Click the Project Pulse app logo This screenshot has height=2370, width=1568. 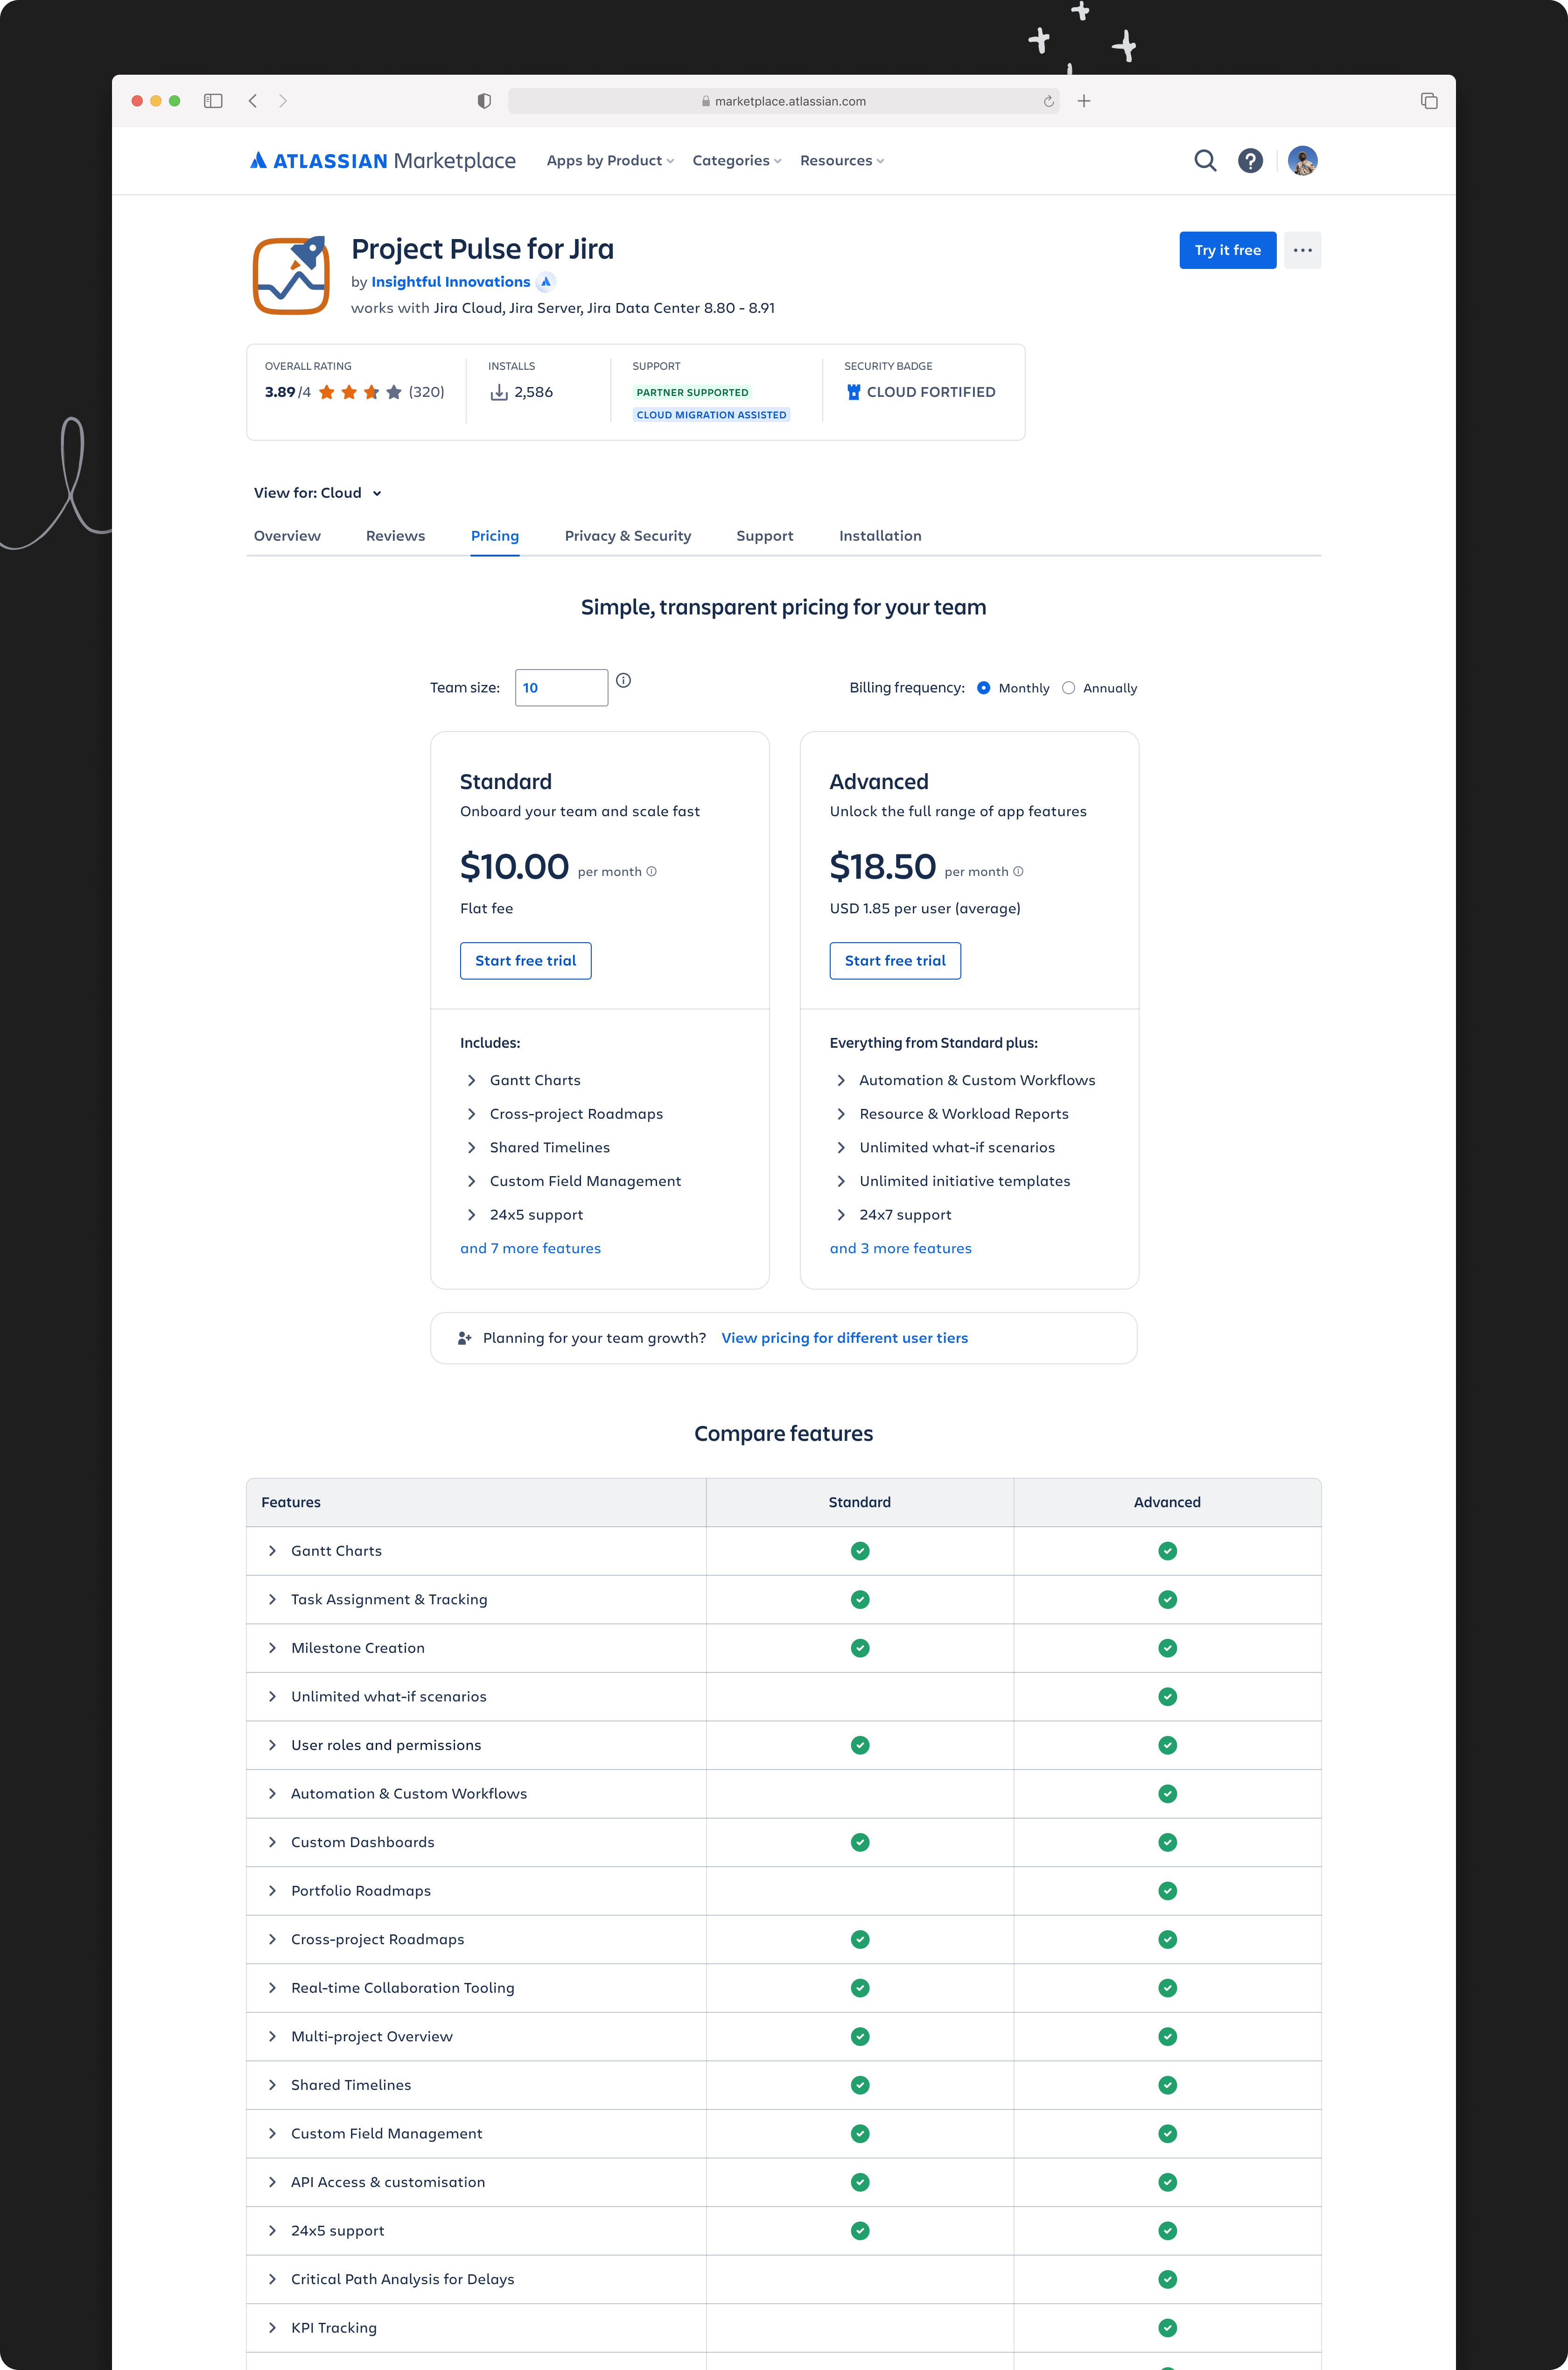(x=291, y=275)
